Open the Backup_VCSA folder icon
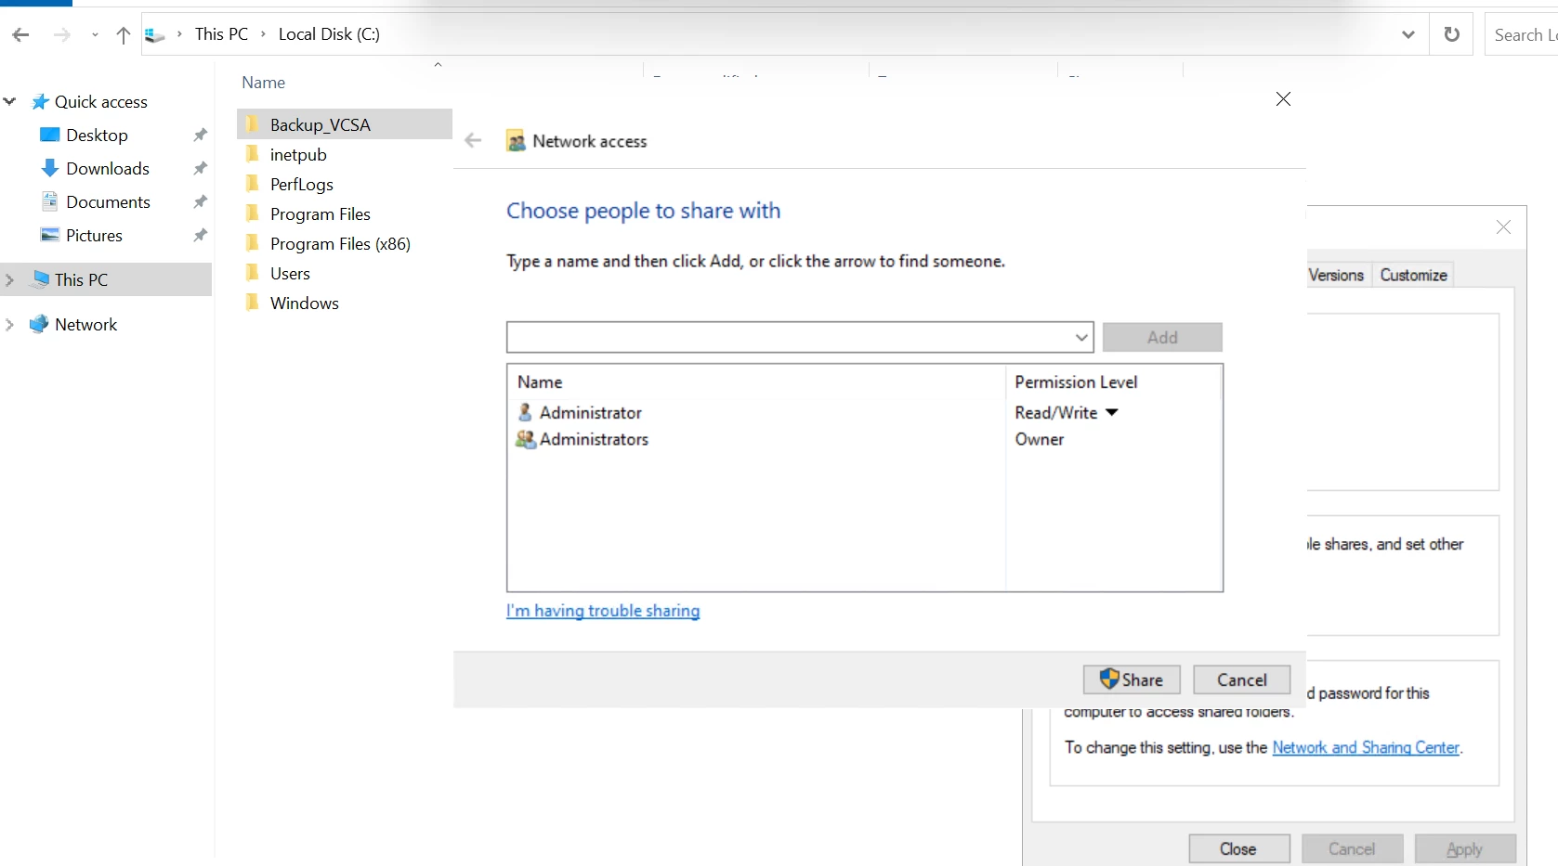Image resolution: width=1558 pixels, height=866 pixels. pyautogui.click(x=252, y=124)
